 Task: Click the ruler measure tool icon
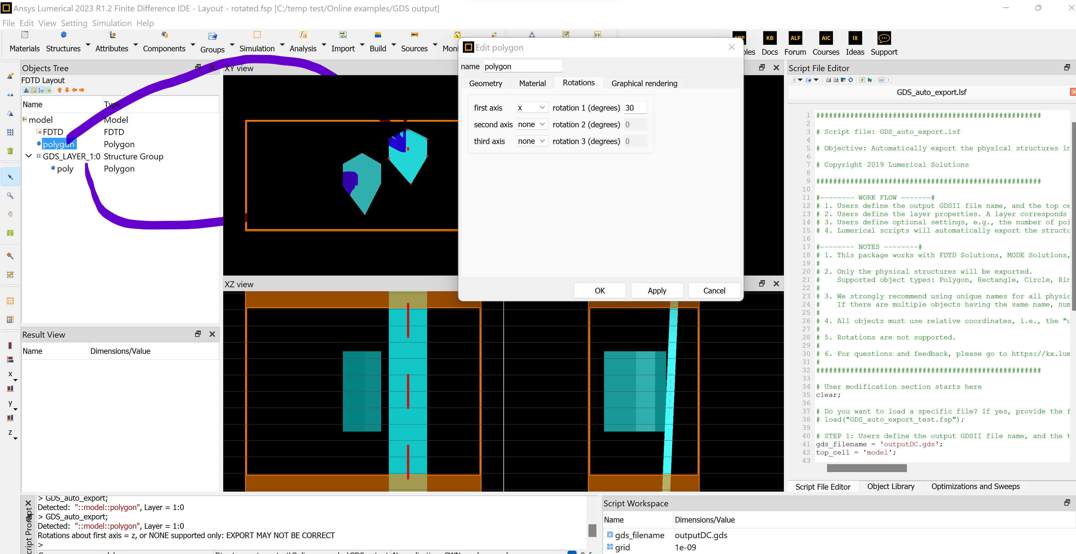10,232
